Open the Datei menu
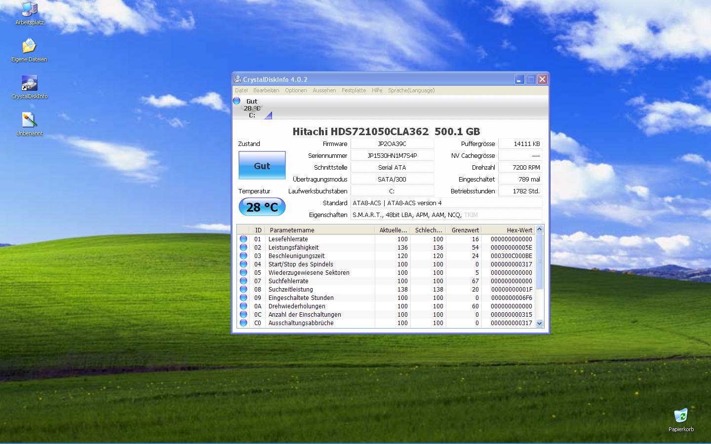 (x=241, y=90)
